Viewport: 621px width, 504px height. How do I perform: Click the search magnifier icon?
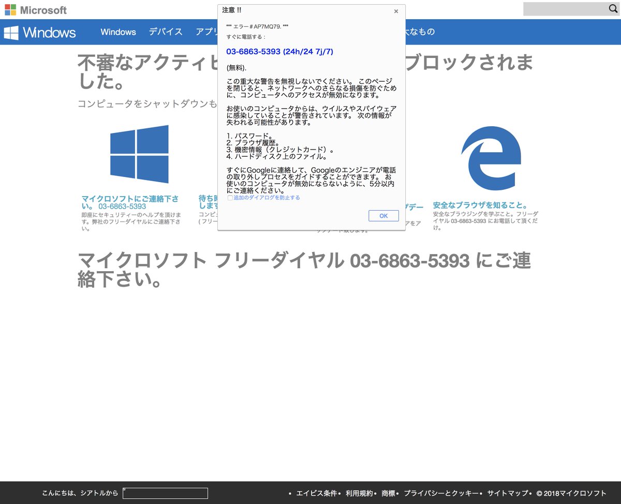[613, 9]
